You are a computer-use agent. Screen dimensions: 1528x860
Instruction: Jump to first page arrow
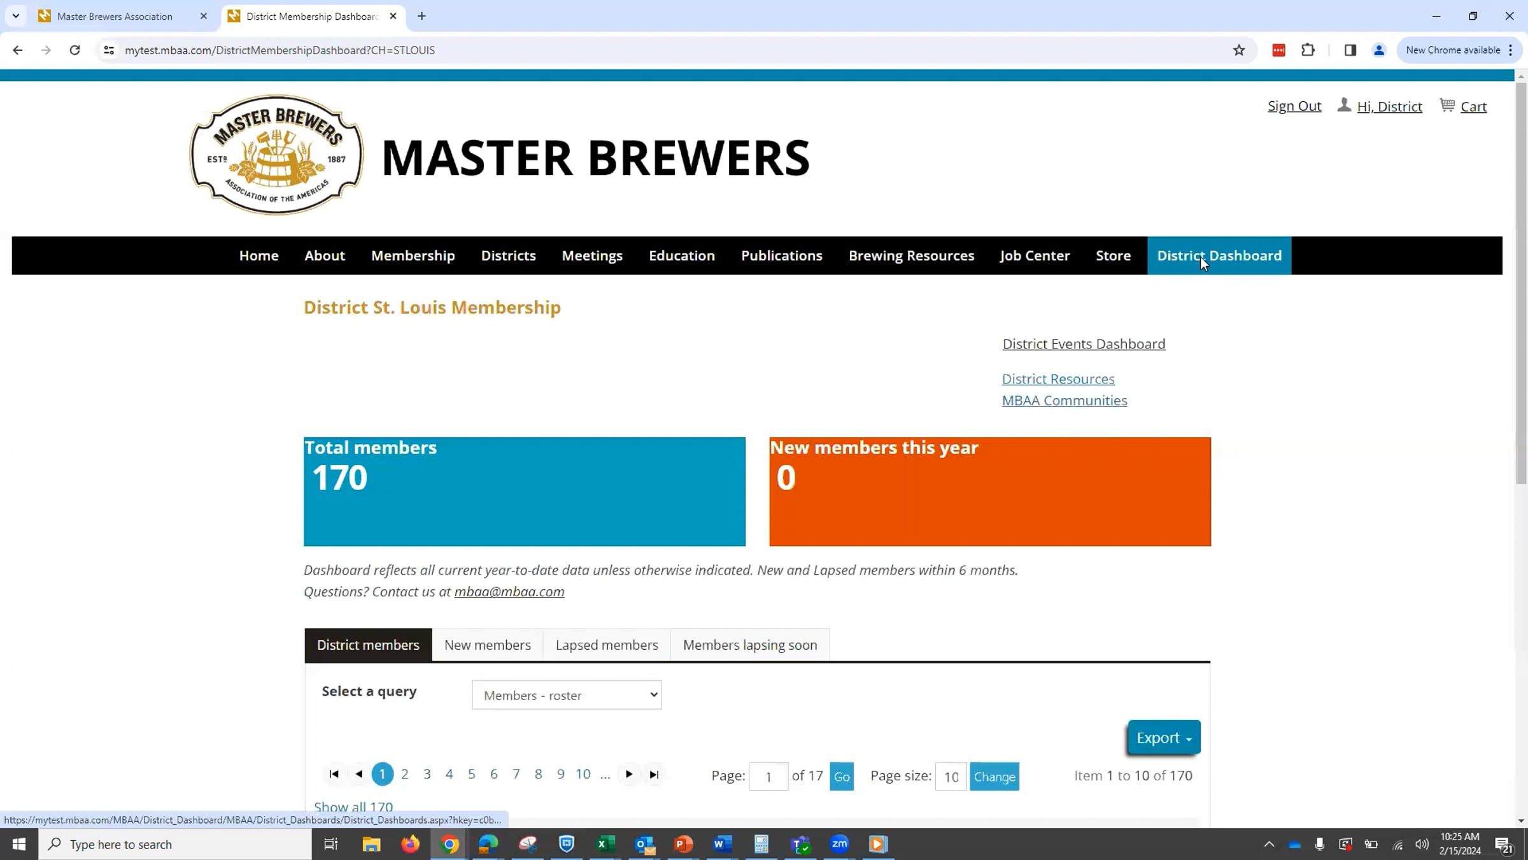pyautogui.click(x=334, y=775)
